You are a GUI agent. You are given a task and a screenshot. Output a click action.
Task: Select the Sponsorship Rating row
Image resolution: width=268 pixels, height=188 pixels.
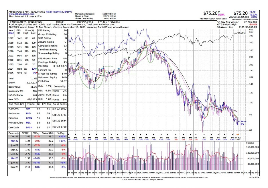coord(52,53)
